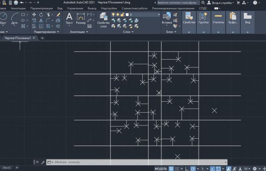The image size is (266, 171).
Task: Activate the Trim tool
Action: point(48,15)
